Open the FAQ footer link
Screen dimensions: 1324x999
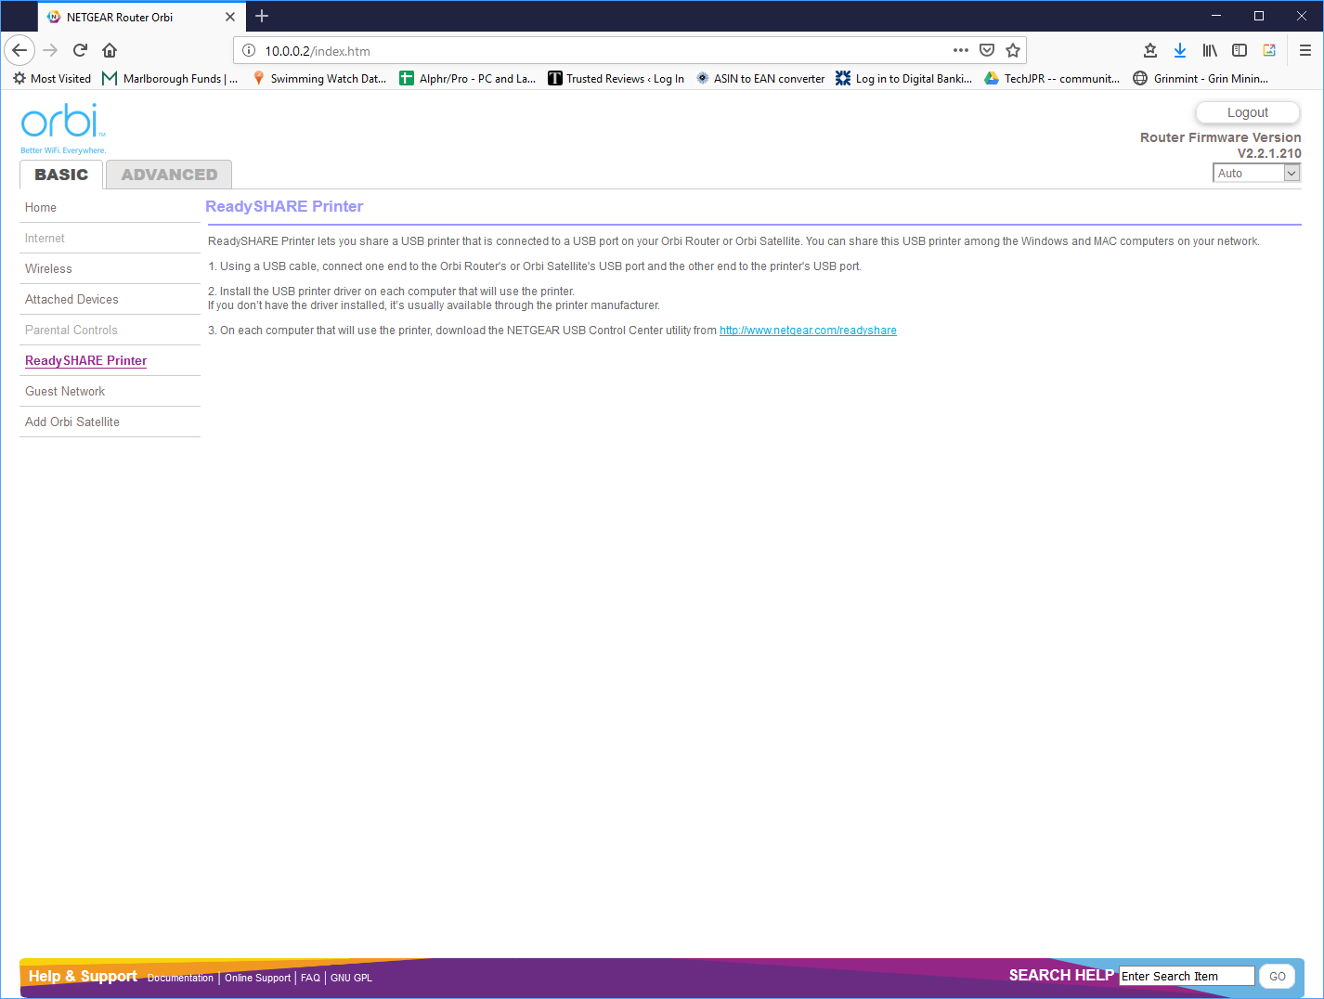tap(310, 978)
